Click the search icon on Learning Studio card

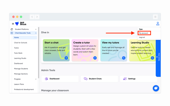[152, 58]
